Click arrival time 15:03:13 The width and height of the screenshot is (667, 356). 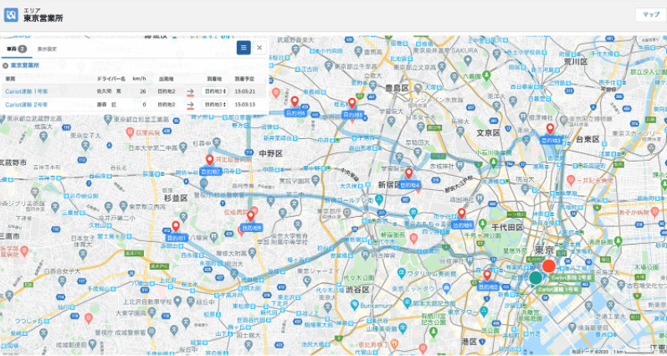point(245,105)
